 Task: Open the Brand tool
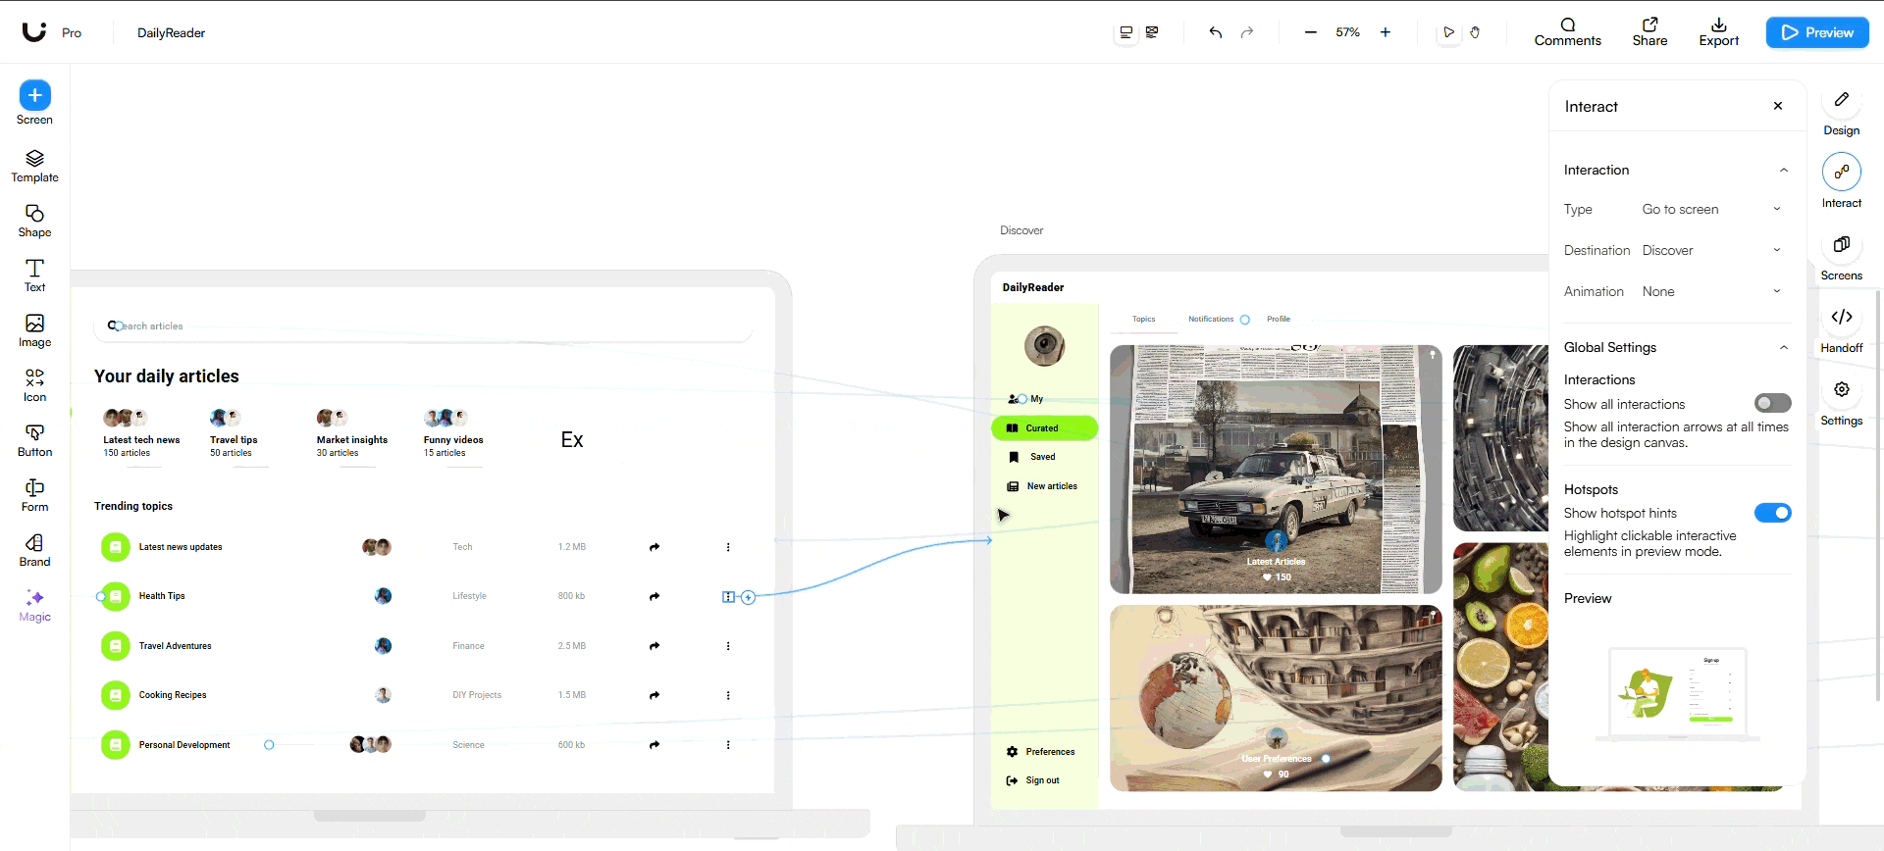(x=34, y=550)
